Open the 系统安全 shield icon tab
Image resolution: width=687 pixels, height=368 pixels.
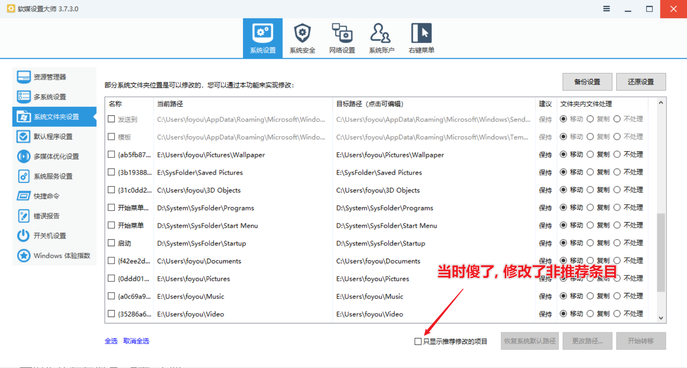pyautogui.click(x=302, y=33)
